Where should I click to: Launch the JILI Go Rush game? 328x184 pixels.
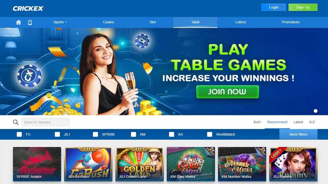point(88,164)
